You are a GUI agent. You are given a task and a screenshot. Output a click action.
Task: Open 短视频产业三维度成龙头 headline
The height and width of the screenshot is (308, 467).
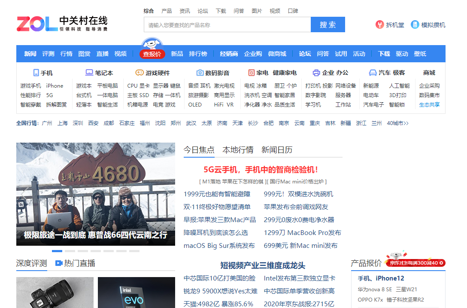click(x=263, y=265)
